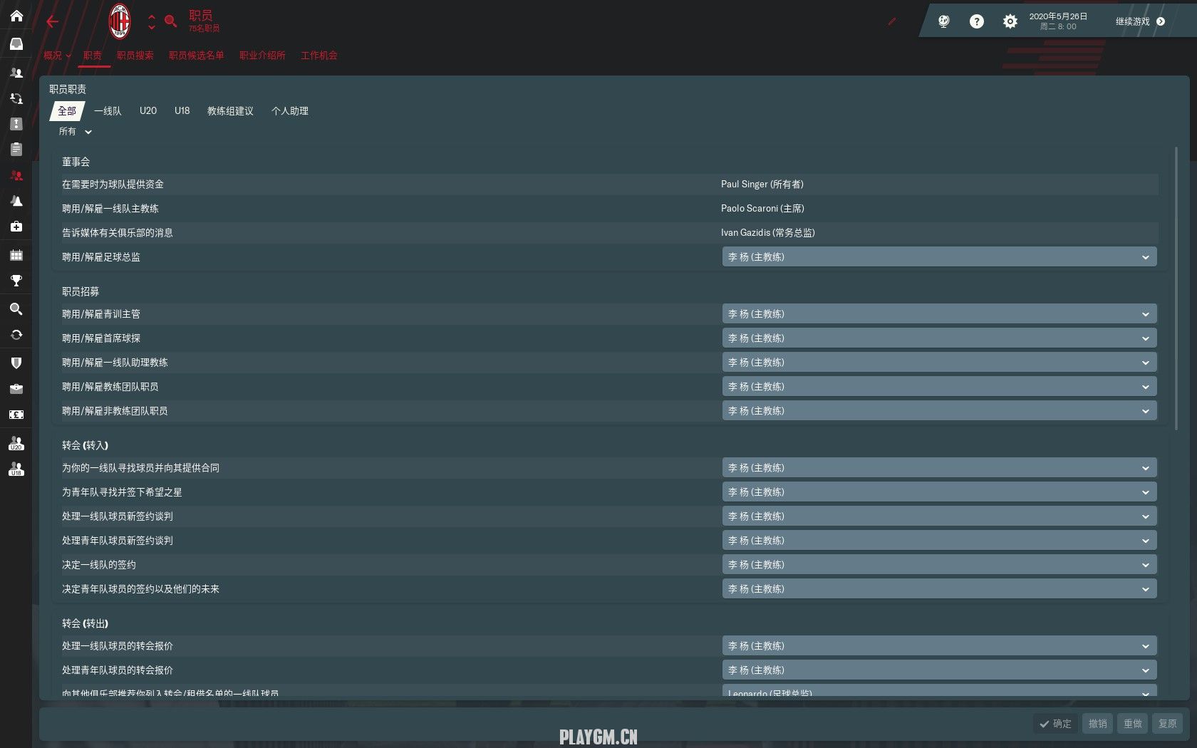This screenshot has height=748, width=1197.
Task: Click the world globe icon
Action: pos(943,21)
